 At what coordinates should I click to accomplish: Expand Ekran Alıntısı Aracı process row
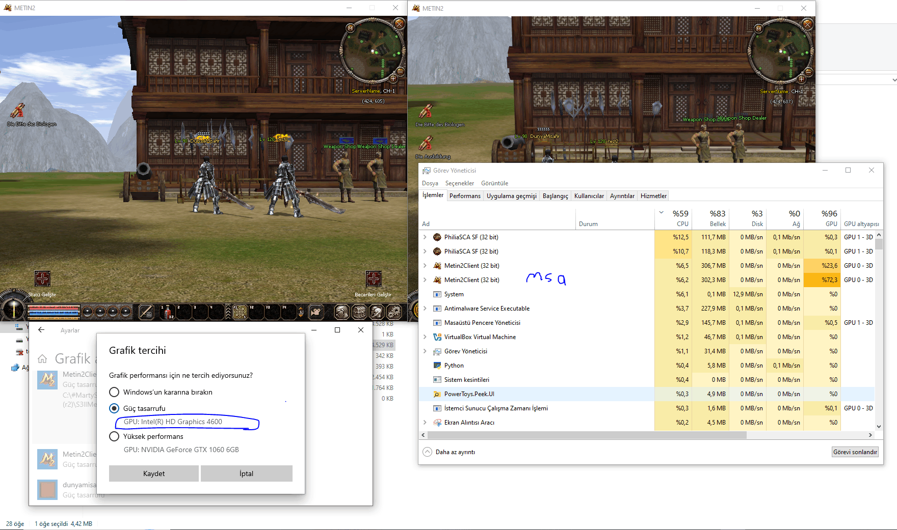click(x=425, y=422)
